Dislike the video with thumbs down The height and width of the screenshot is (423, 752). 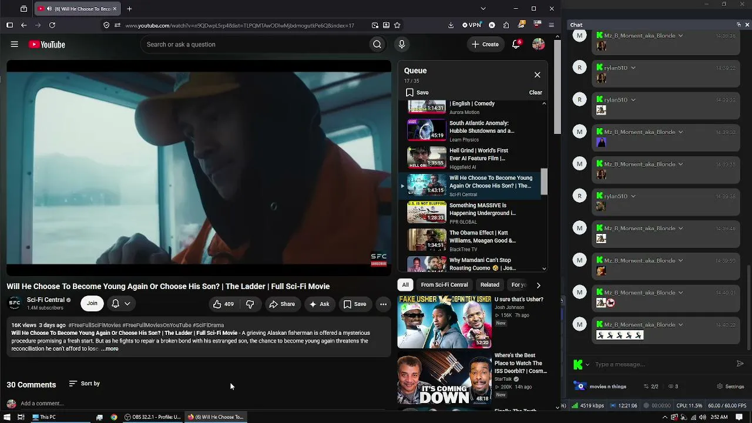pyautogui.click(x=250, y=304)
